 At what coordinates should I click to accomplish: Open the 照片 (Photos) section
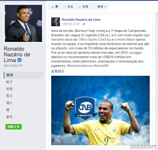9,96
